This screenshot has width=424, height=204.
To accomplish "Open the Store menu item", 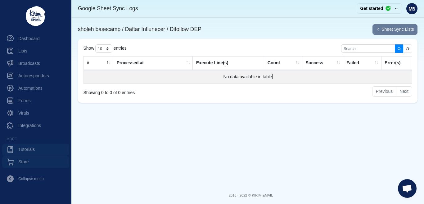I will coord(23,162).
